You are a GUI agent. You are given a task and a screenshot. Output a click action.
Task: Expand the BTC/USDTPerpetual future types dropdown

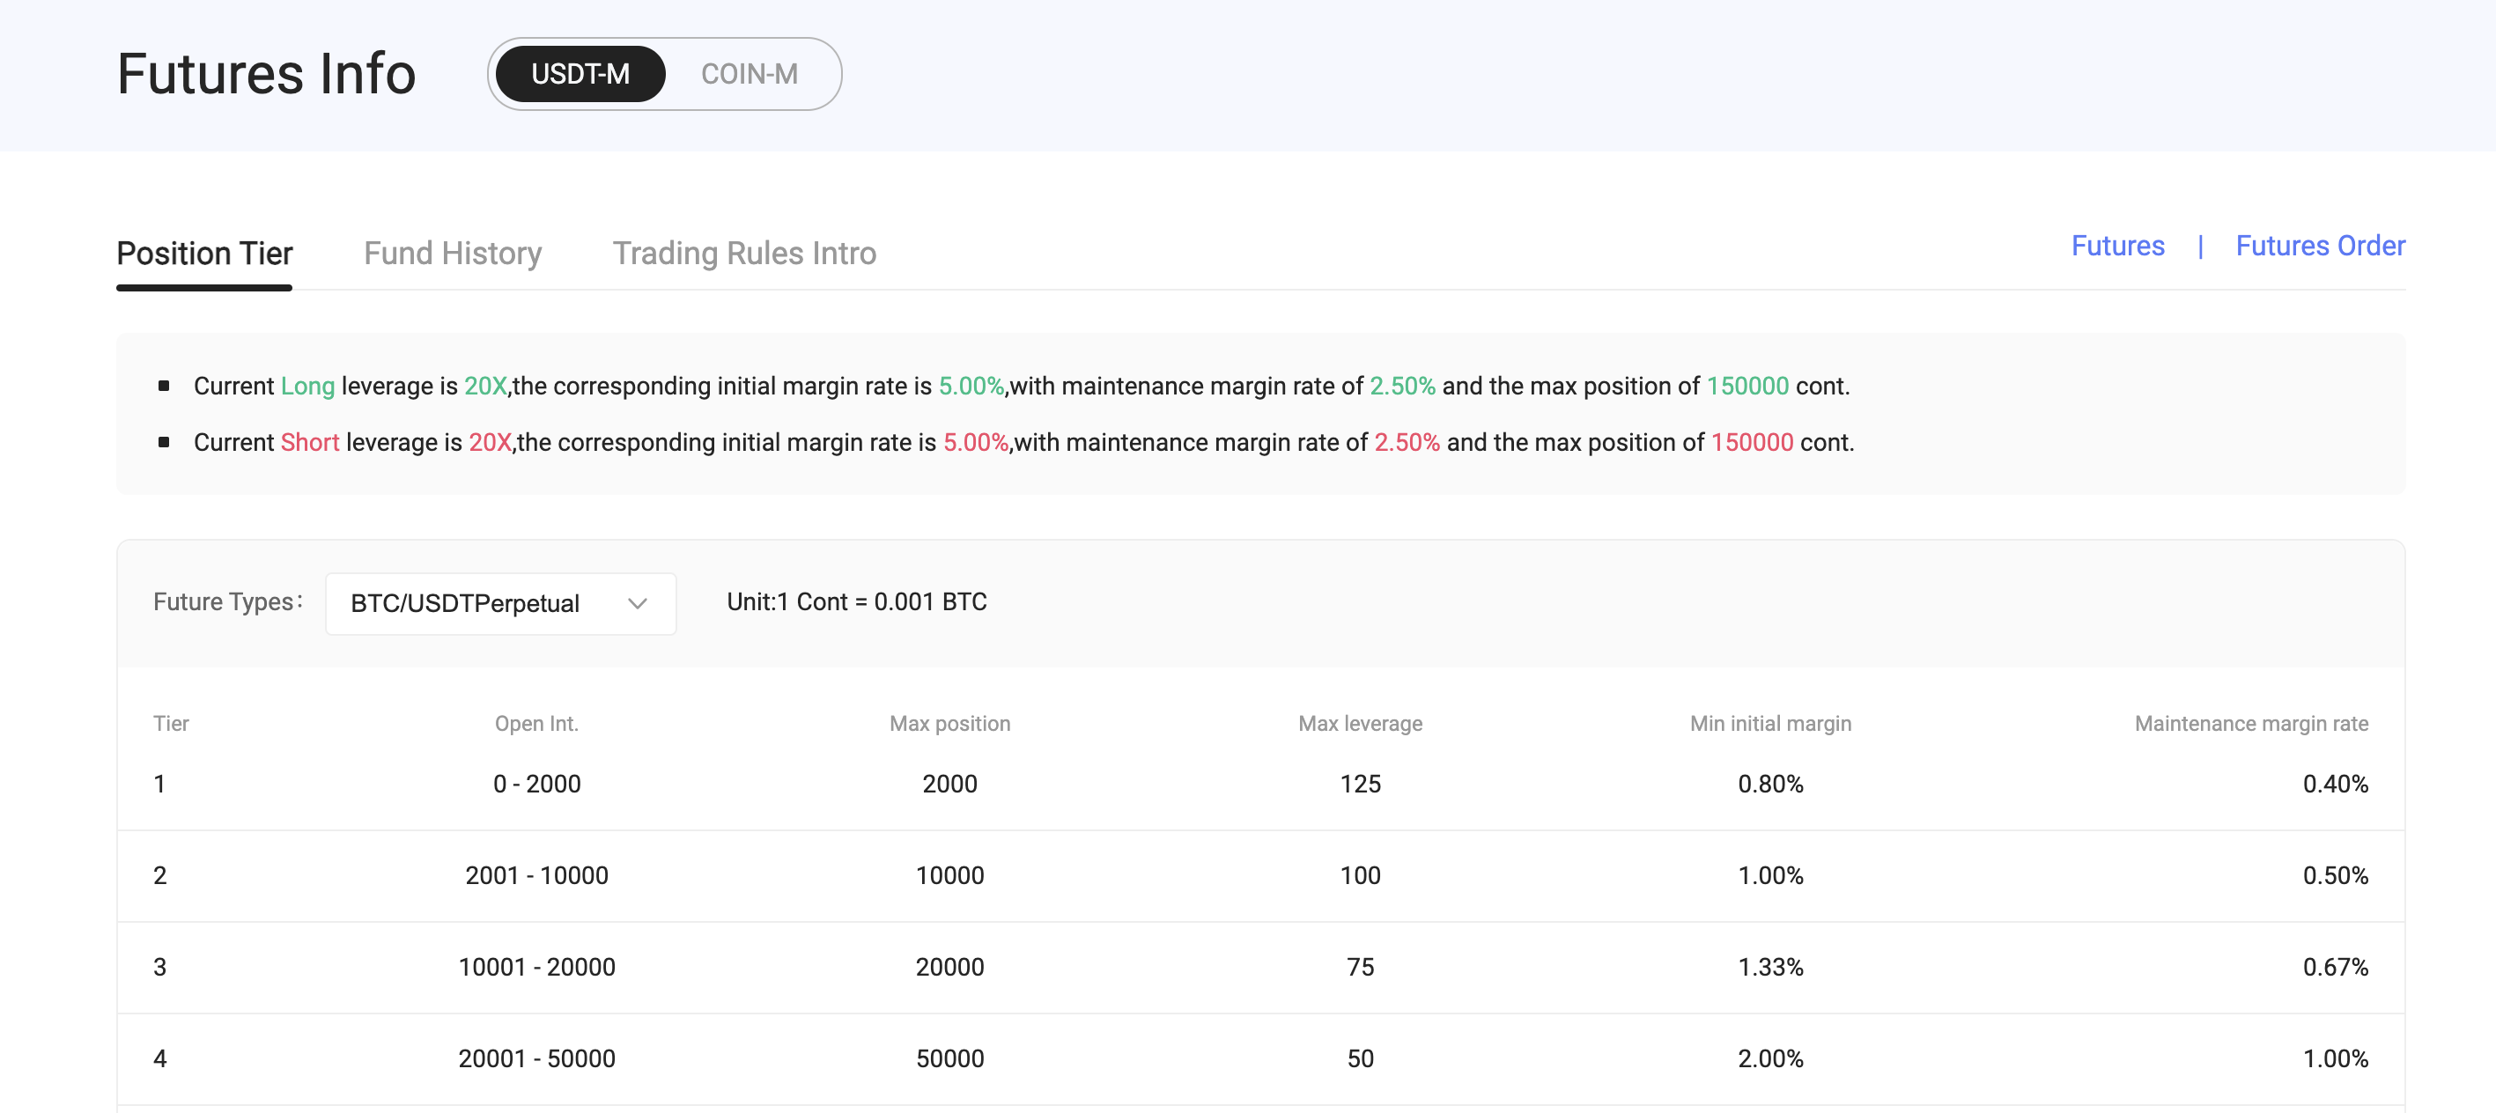(501, 603)
